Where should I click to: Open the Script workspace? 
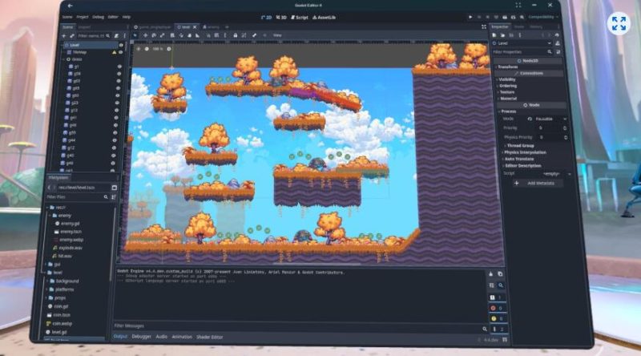coord(299,18)
